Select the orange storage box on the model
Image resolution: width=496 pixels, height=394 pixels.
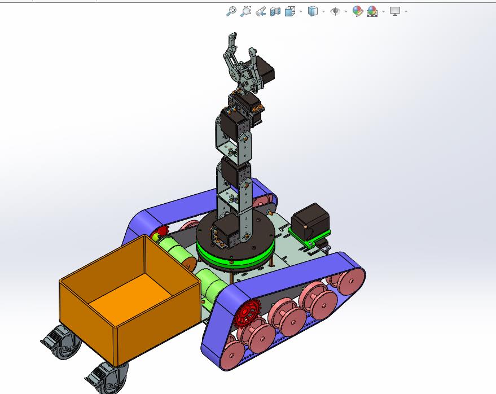130,300
